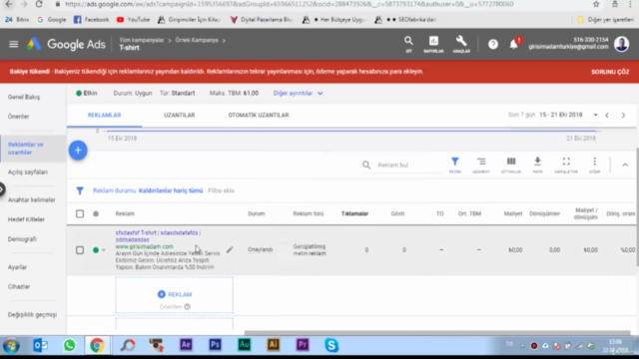The width and height of the screenshot is (639, 359).
Task: Open Demografi in sidebar
Action: click(x=22, y=239)
